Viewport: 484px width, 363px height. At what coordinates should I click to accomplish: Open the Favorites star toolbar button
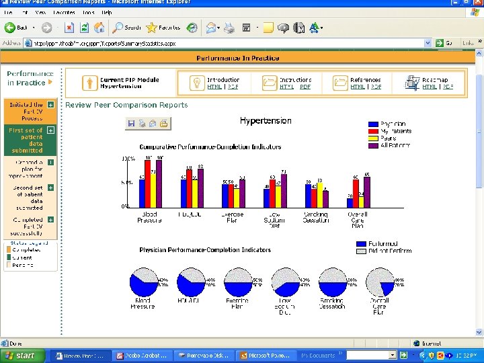pyautogui.click(x=163, y=28)
